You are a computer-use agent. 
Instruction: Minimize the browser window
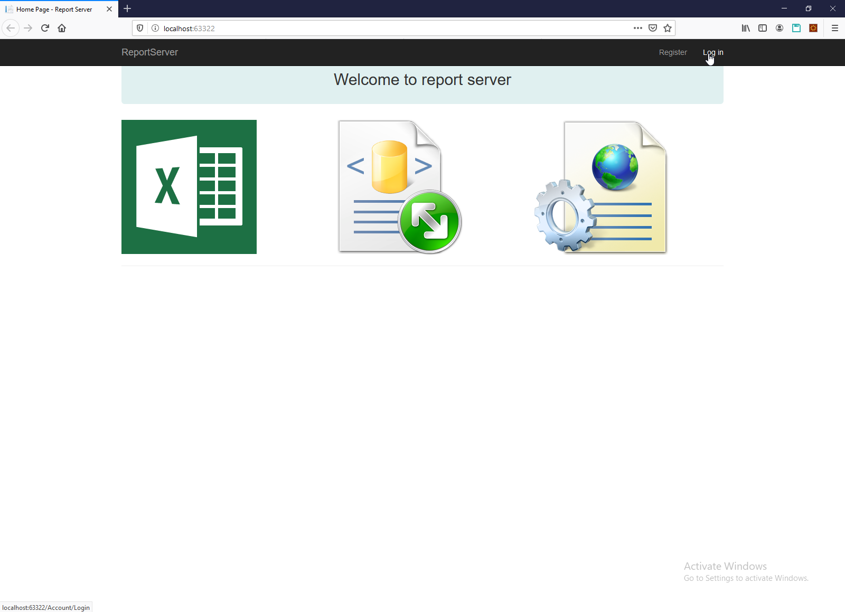pyautogui.click(x=784, y=8)
